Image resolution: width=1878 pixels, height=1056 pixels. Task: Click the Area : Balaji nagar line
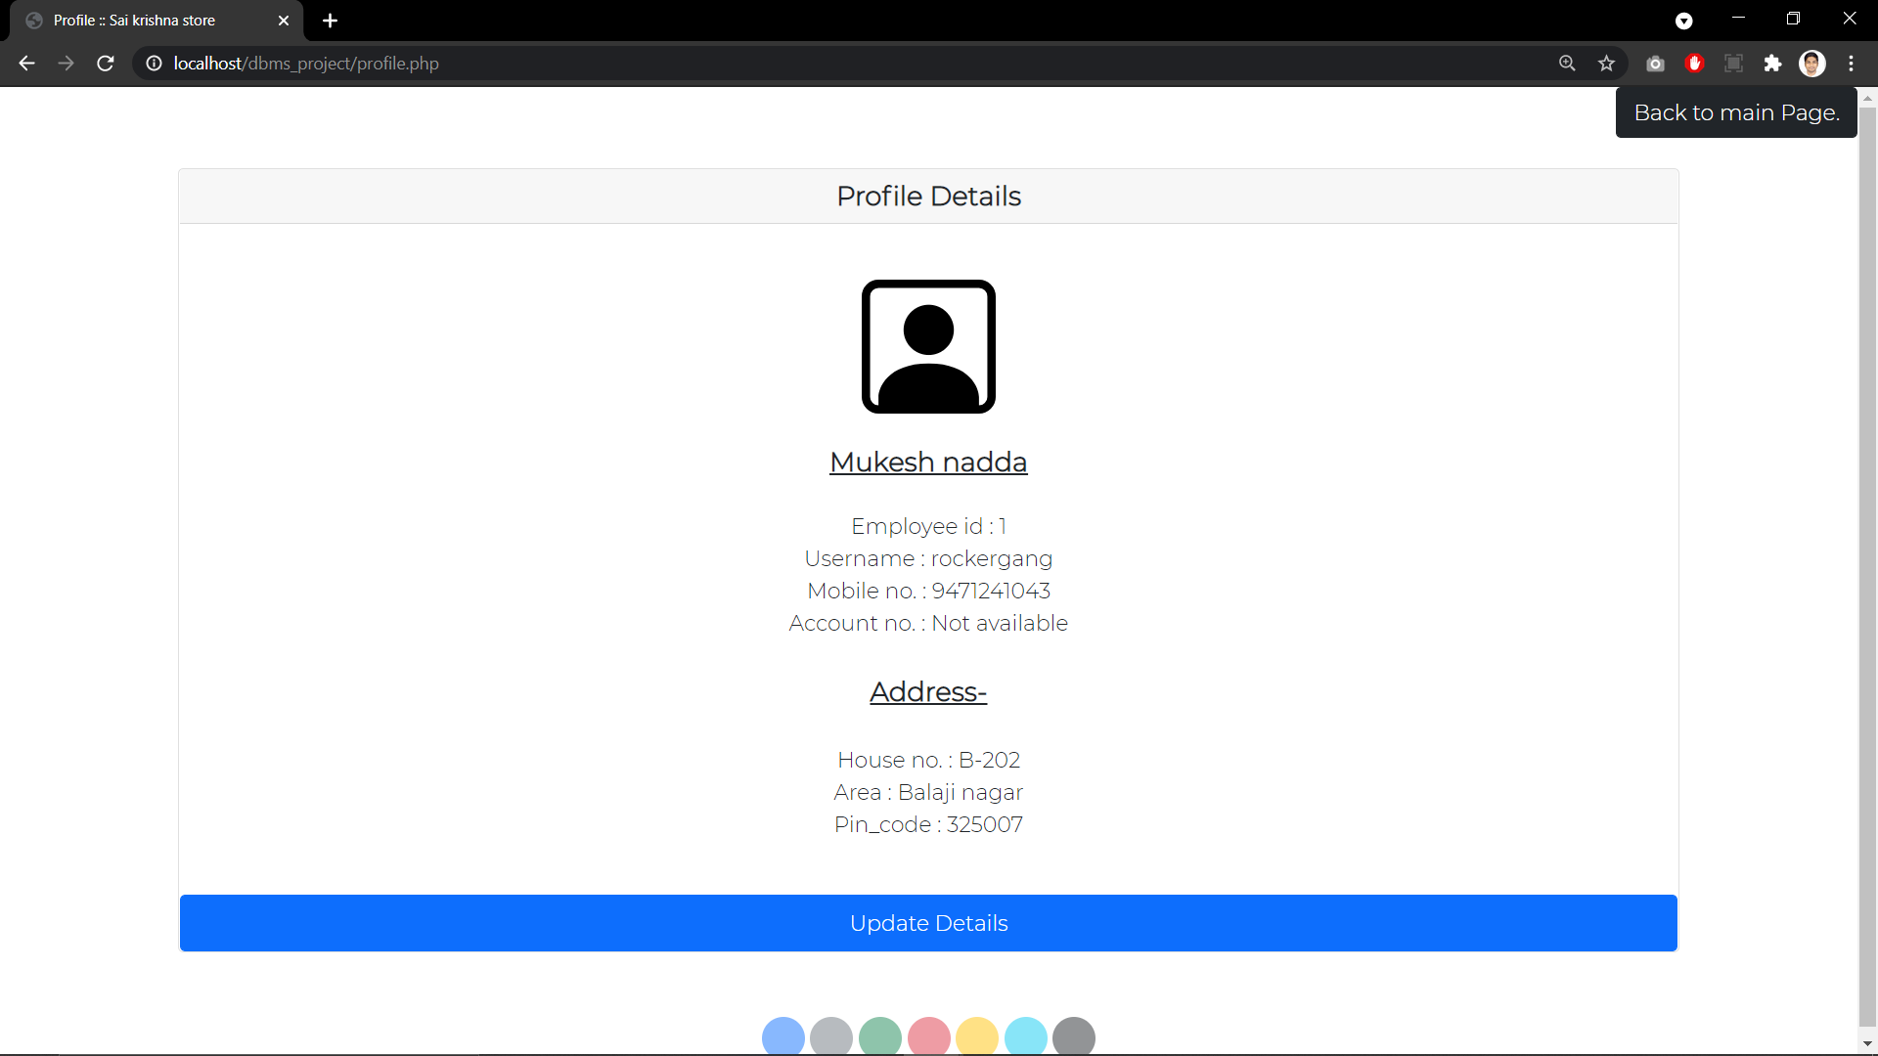(928, 792)
